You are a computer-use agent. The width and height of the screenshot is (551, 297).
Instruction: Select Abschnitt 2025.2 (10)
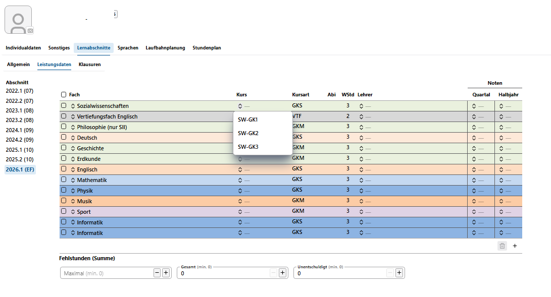20,159
